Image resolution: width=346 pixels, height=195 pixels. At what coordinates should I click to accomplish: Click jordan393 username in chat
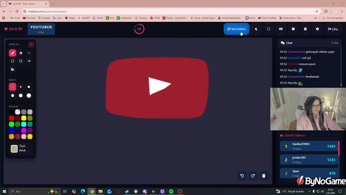pyautogui.click(x=294, y=58)
